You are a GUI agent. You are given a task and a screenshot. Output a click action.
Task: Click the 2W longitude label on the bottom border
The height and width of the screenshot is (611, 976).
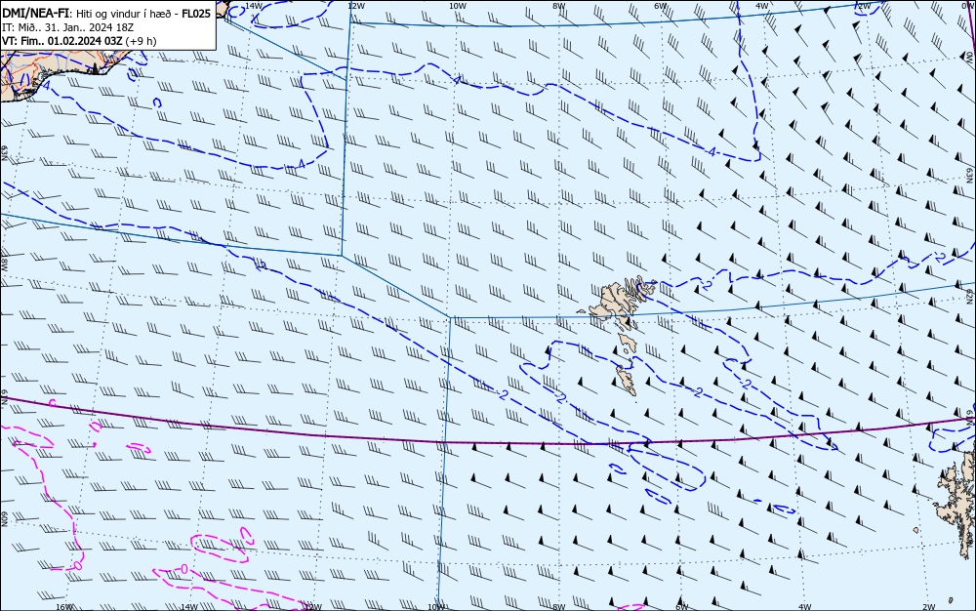[x=929, y=607]
